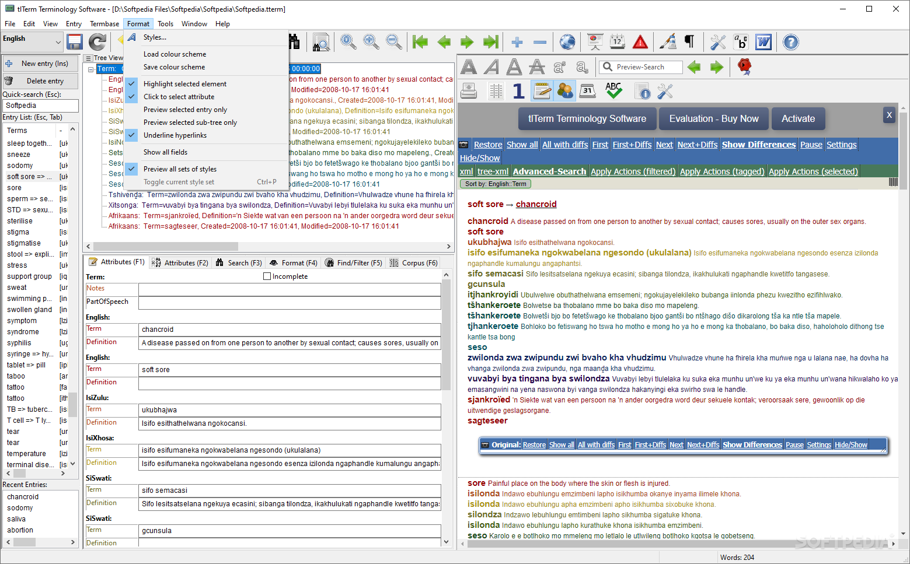Select Load colour scheme menu item

175,54
